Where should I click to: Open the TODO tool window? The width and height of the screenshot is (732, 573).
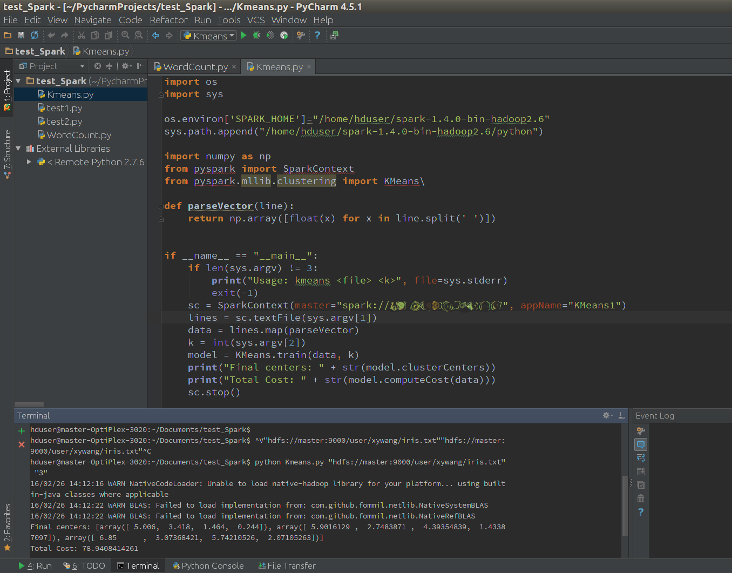pos(84,565)
